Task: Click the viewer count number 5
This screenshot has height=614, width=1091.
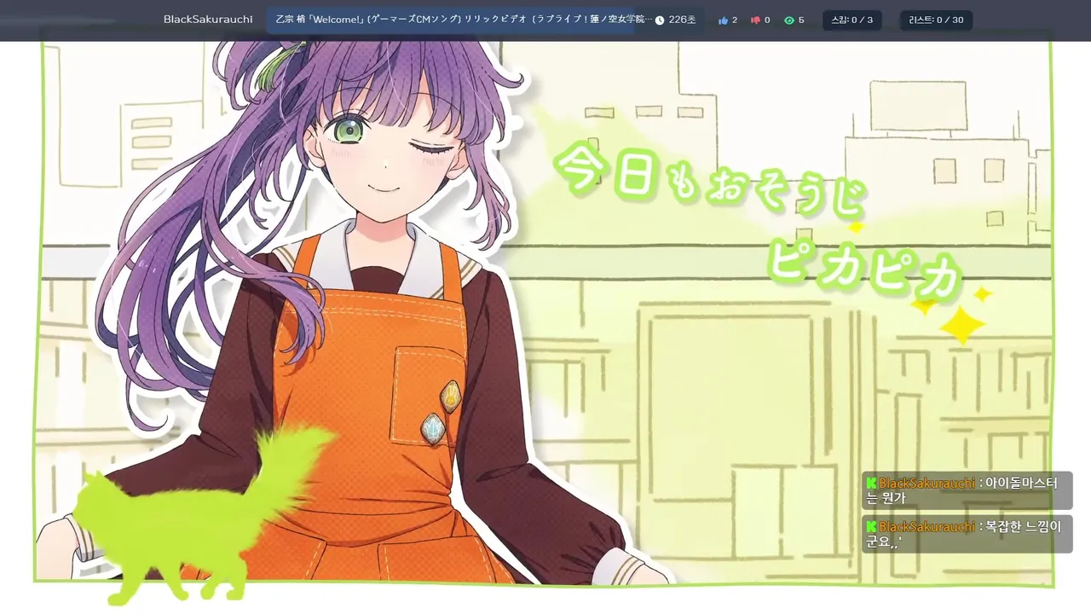Action: [801, 20]
